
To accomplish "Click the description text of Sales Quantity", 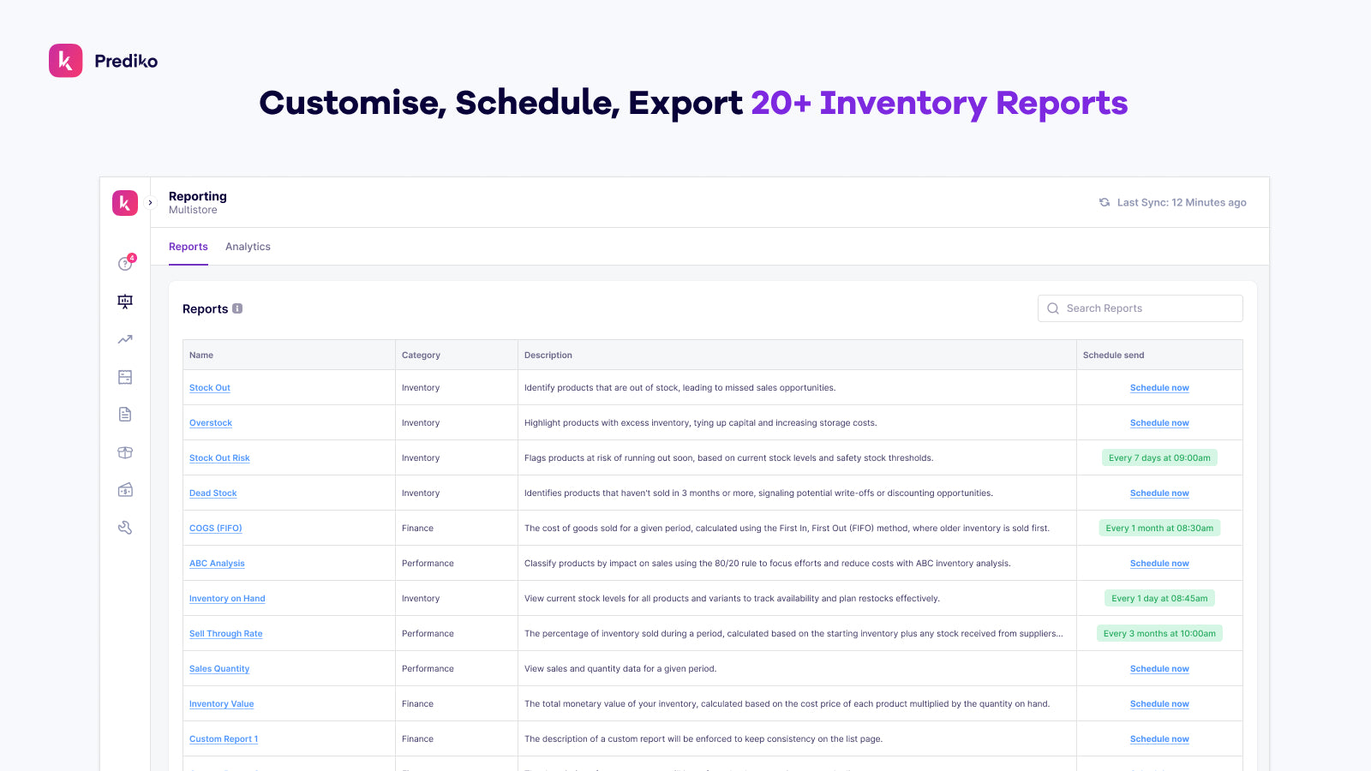I will [x=620, y=669].
